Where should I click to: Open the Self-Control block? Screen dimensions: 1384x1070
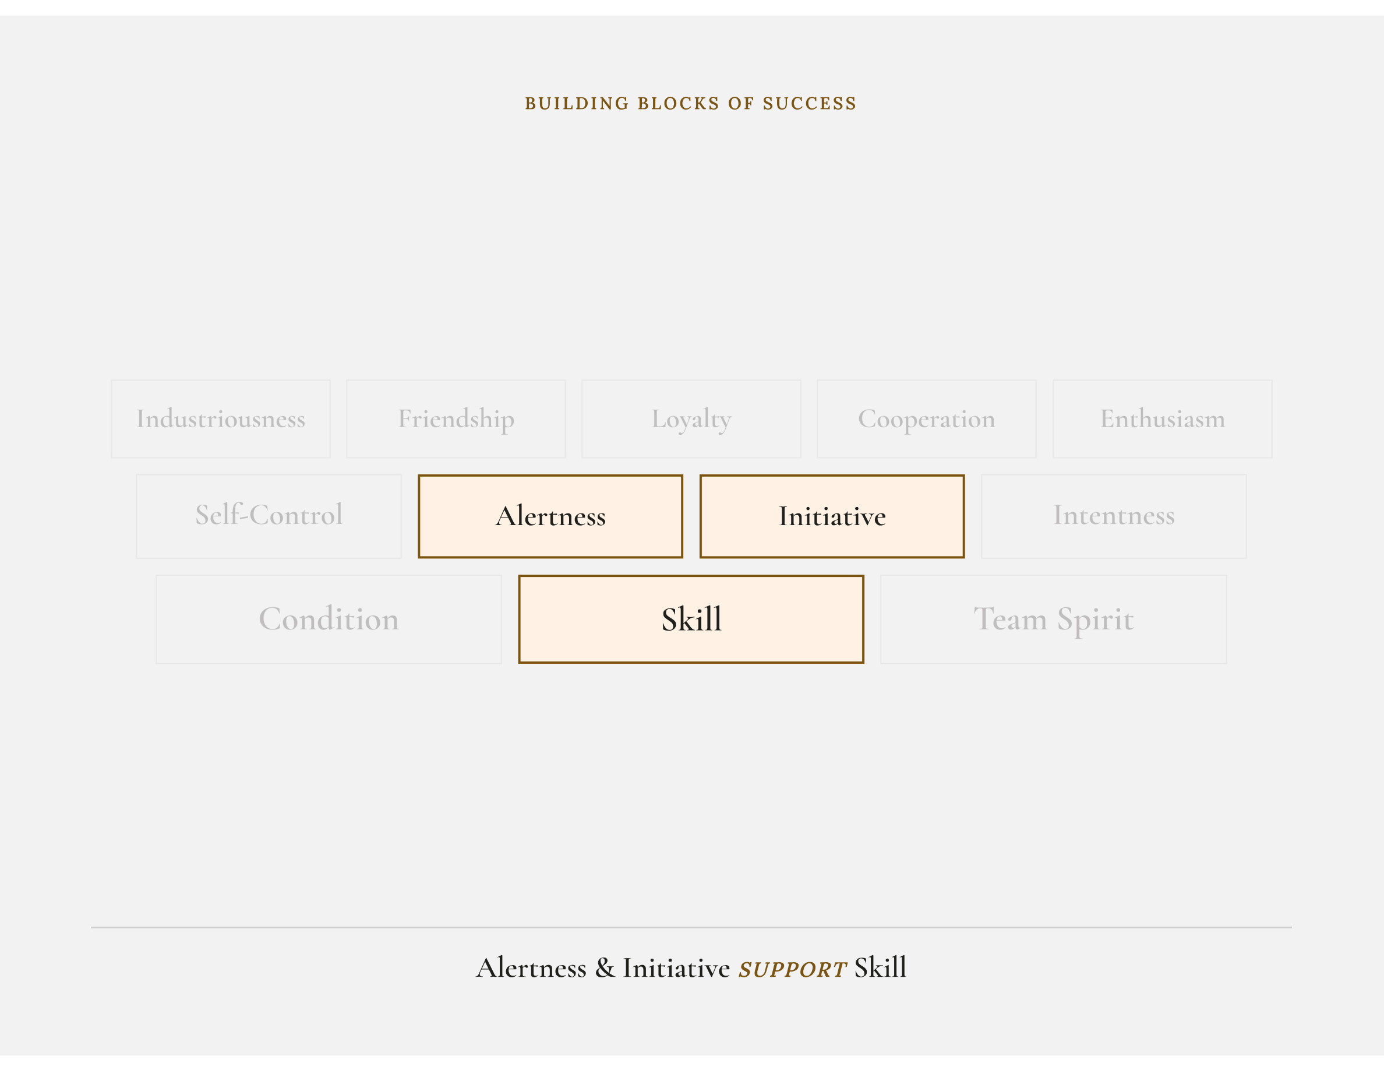269,516
